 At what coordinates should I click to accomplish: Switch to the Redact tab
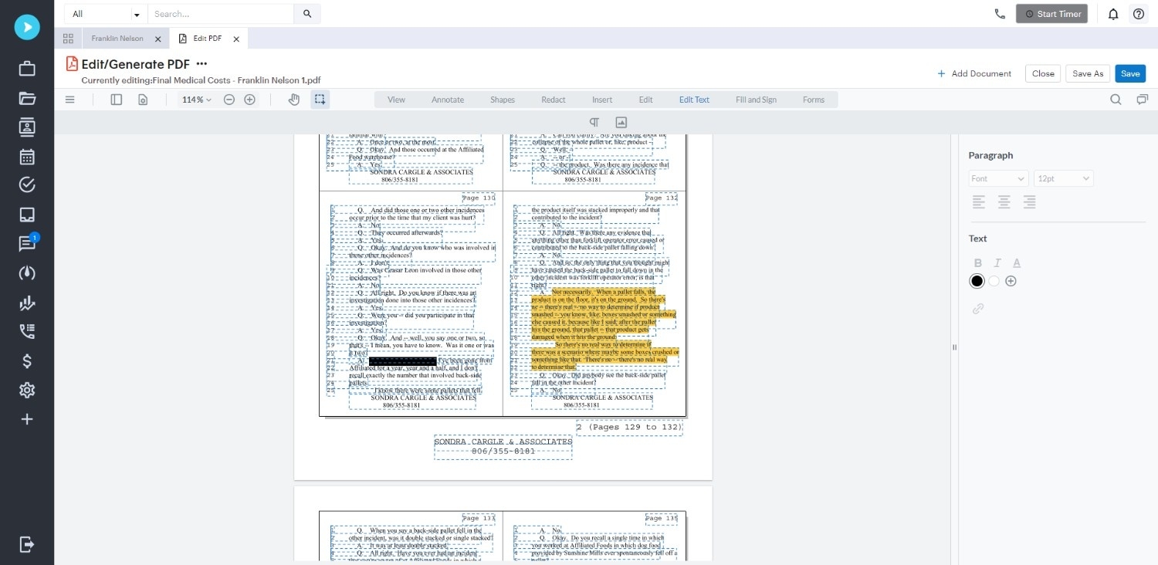[x=553, y=100]
